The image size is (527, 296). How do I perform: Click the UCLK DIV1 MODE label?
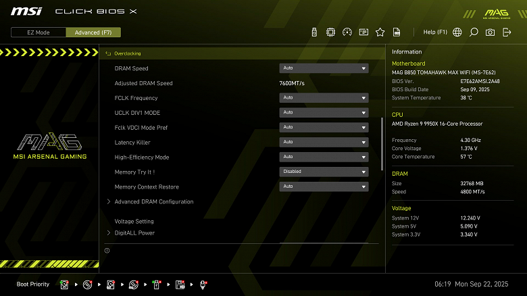pos(137,113)
